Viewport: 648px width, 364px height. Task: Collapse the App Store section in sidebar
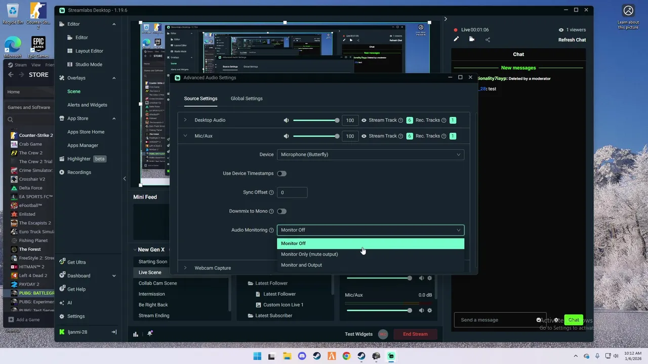pyautogui.click(x=114, y=119)
